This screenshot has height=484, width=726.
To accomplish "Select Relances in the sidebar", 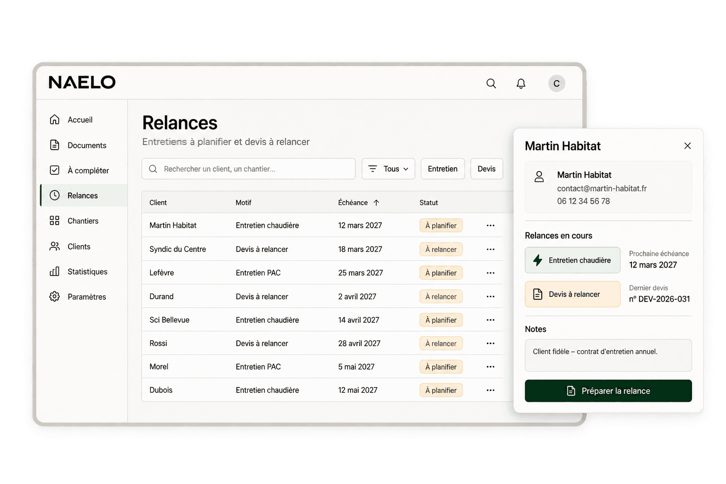I will pyautogui.click(x=84, y=195).
